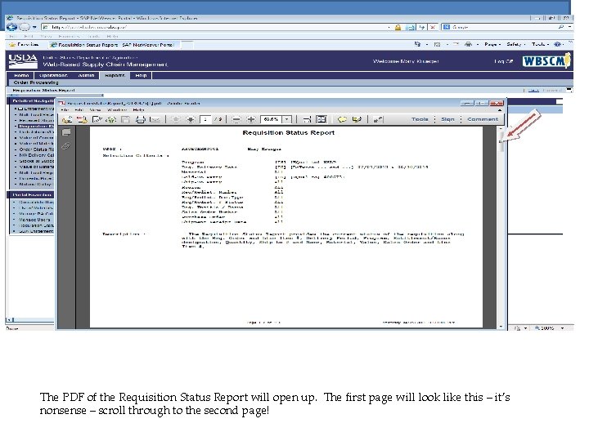The width and height of the screenshot is (589, 441).
Task: Open attachments paperclip panel in Reader sidebar
Action: pos(66,146)
